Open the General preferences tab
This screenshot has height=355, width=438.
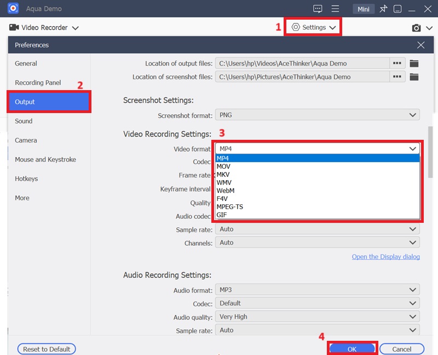[x=26, y=63]
